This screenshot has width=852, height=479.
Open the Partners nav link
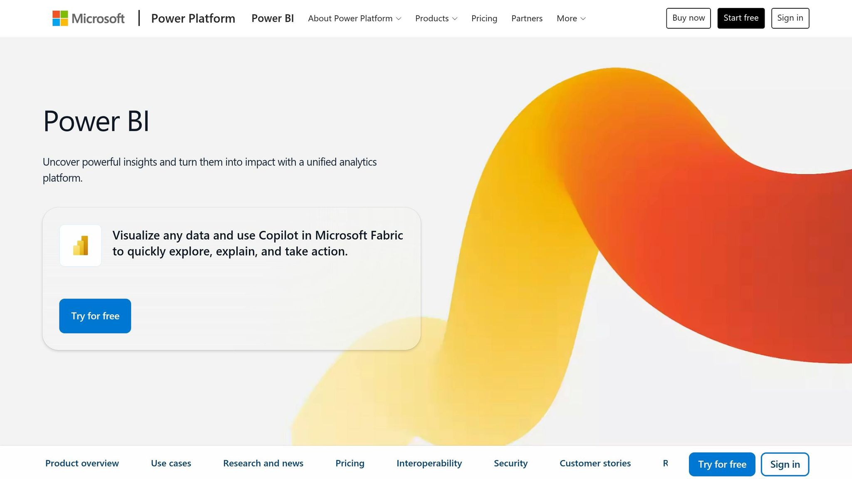point(527,18)
